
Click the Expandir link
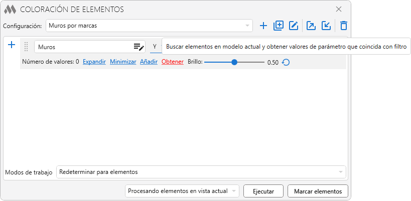(94, 62)
